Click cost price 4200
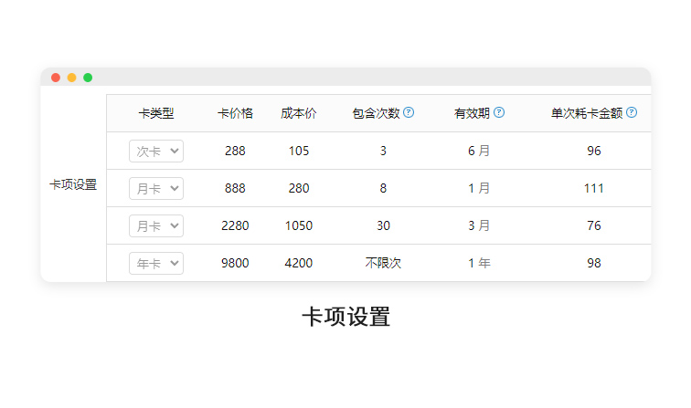The image size is (691, 408). (298, 263)
